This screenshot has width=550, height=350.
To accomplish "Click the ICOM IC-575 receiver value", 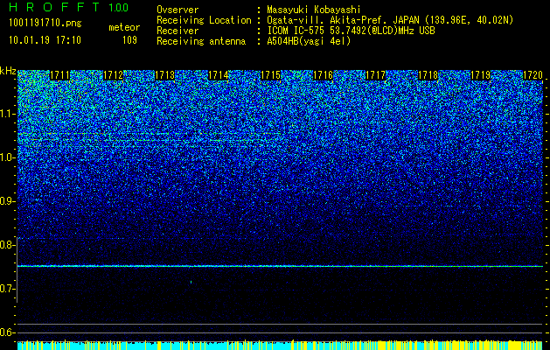I will click(x=351, y=31).
